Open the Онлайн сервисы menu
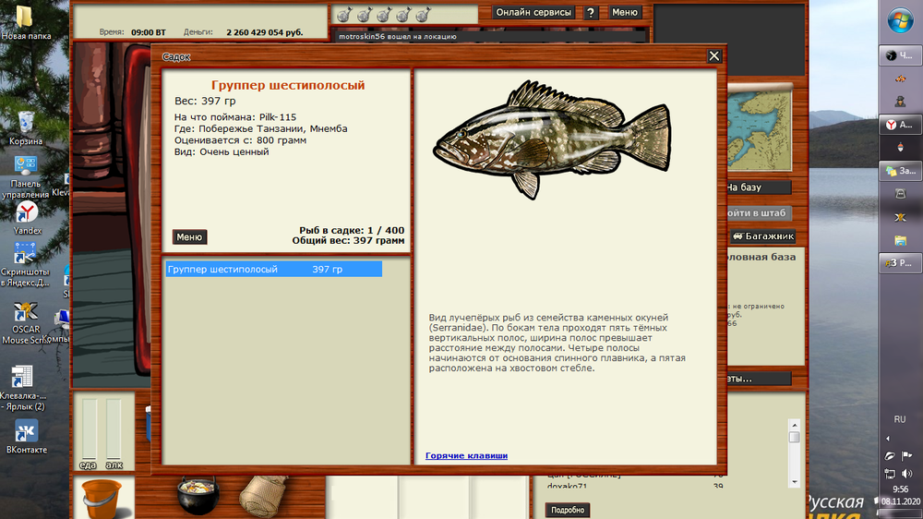Viewport: 923px width, 519px height. pos(533,13)
